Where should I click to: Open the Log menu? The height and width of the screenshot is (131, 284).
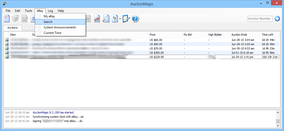(x=50, y=11)
